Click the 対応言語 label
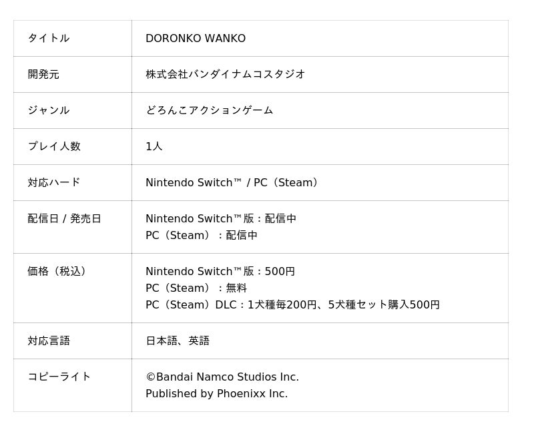Screen dimensions: 534x432 (x=49, y=341)
